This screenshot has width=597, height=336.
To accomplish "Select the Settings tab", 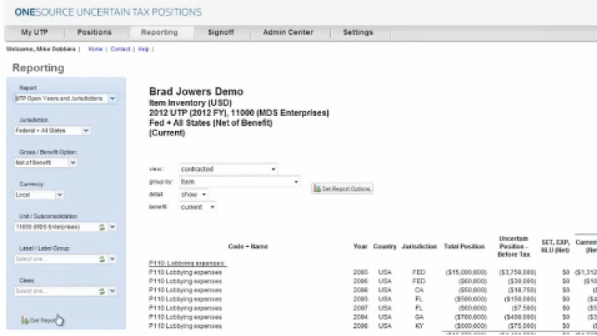I will pos(357,32).
